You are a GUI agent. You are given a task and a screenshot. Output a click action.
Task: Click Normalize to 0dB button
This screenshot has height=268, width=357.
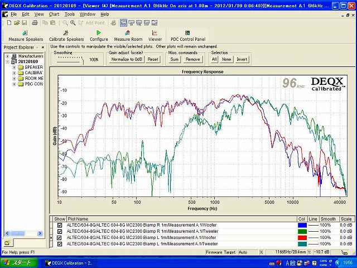pyautogui.click(x=127, y=60)
